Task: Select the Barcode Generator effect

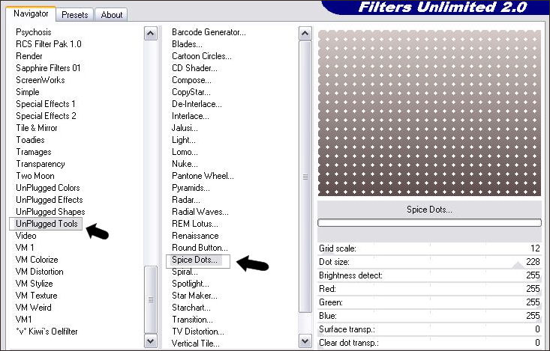Action: (208, 32)
